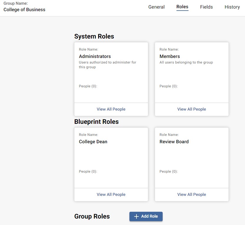View all people in Review Board role
The image size is (245, 225).
(191, 194)
